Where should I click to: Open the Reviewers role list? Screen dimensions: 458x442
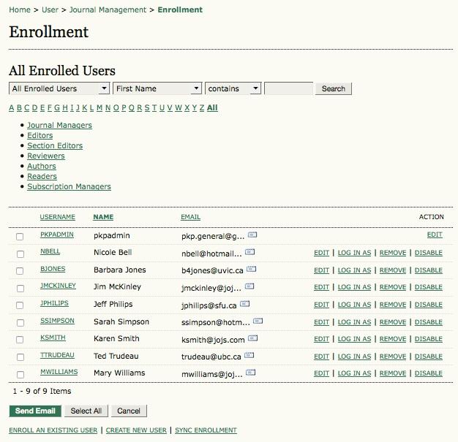coord(46,156)
